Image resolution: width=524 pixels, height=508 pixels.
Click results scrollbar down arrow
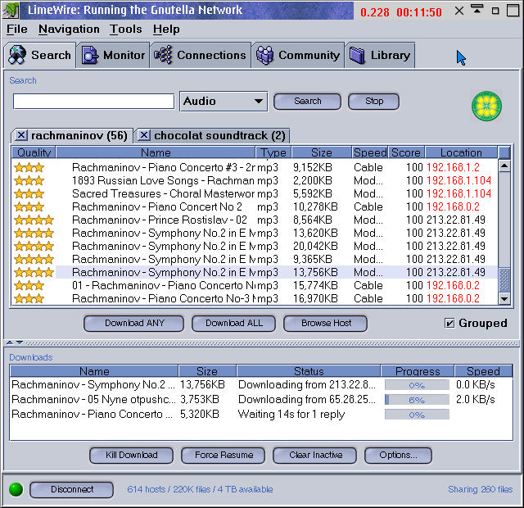click(x=504, y=298)
